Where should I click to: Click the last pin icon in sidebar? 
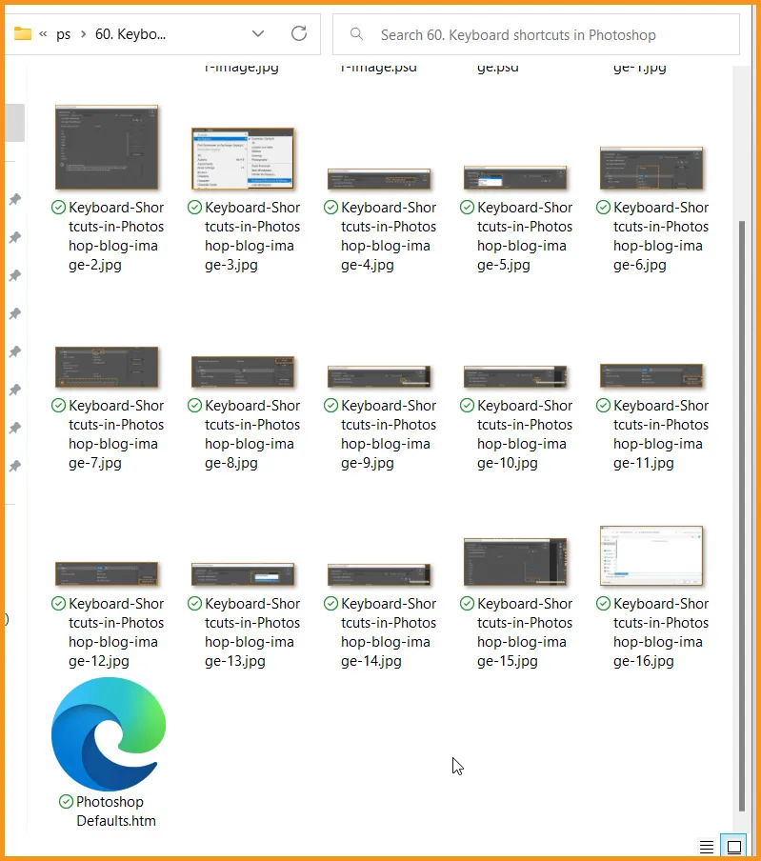[x=15, y=466]
